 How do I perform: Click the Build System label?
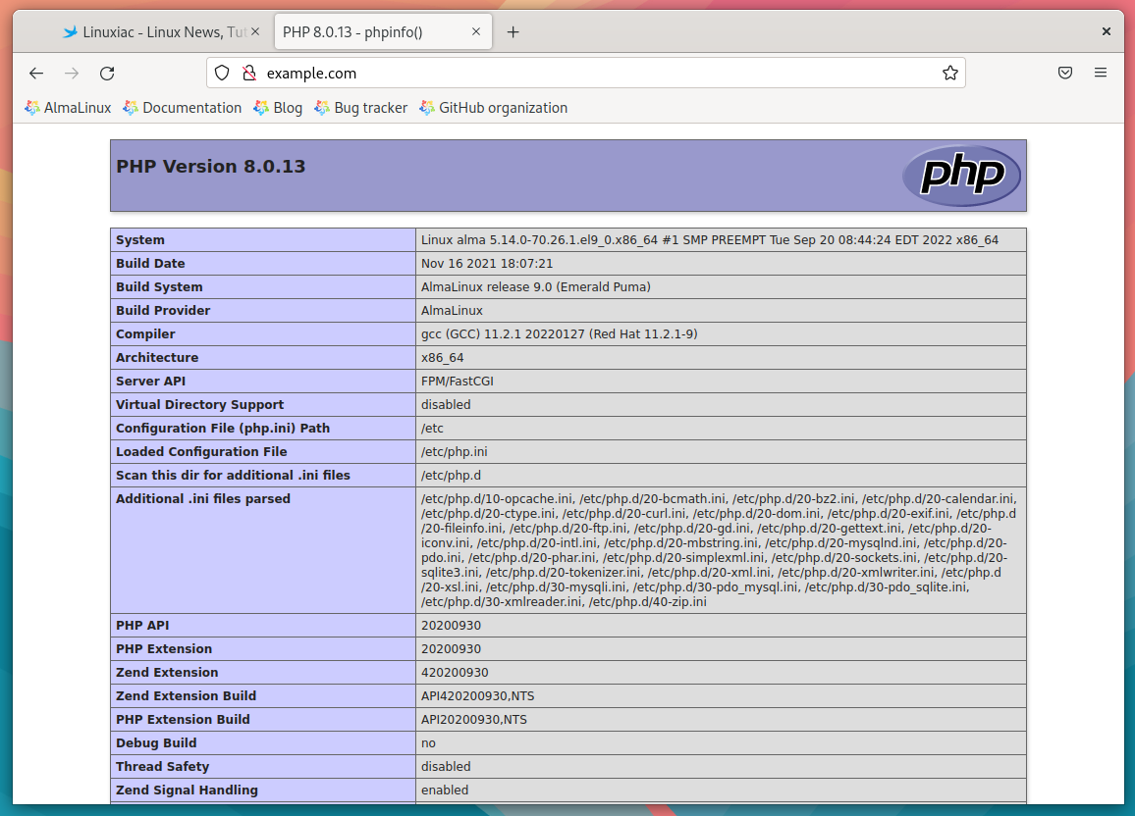pyautogui.click(x=159, y=287)
